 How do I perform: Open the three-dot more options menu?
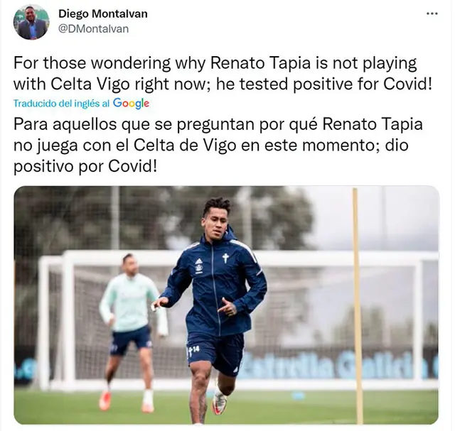[432, 13]
